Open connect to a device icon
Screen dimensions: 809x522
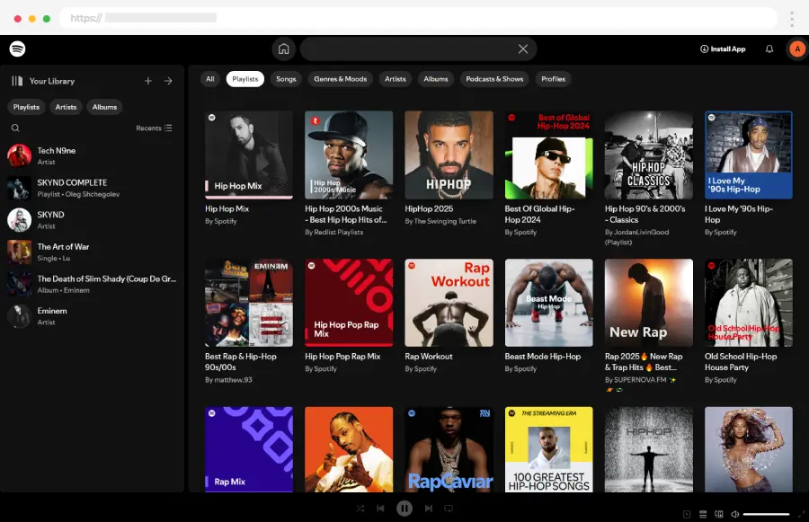coord(718,514)
